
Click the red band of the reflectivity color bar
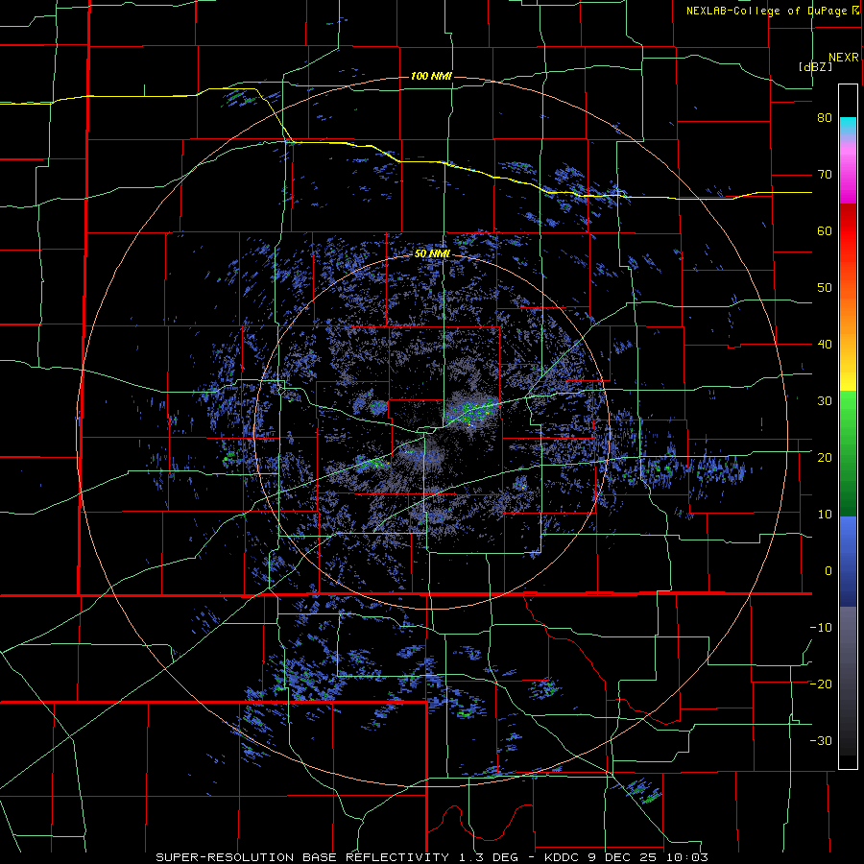pos(848,231)
